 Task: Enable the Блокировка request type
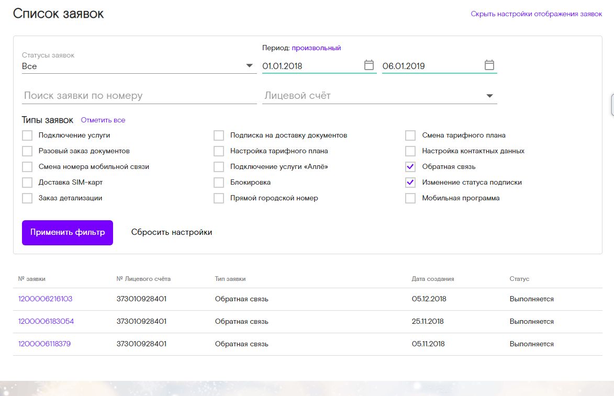(218, 183)
